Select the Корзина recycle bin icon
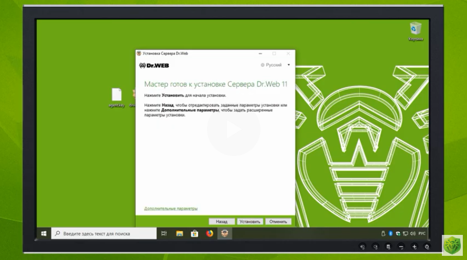Screen dimensions: 467x260 [x=415, y=31]
